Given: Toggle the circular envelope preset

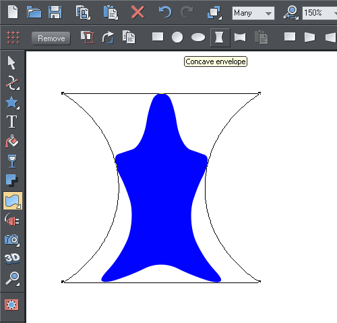Looking at the screenshot, I should (177, 37).
